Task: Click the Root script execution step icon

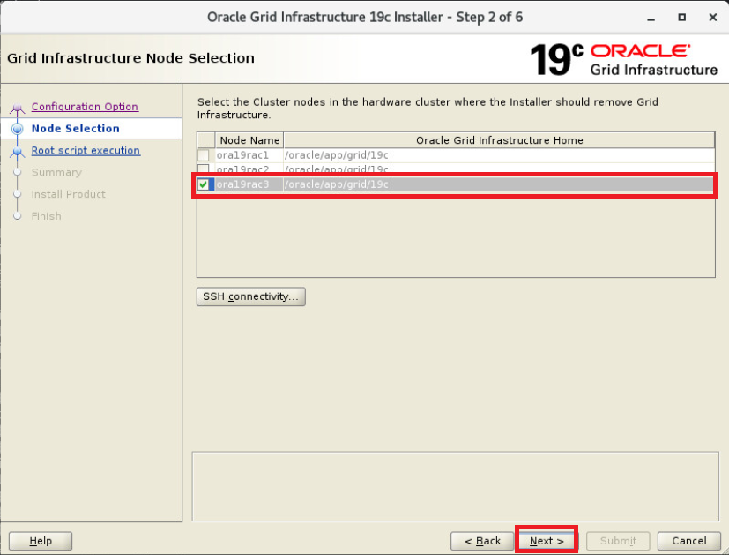Action: click(18, 152)
